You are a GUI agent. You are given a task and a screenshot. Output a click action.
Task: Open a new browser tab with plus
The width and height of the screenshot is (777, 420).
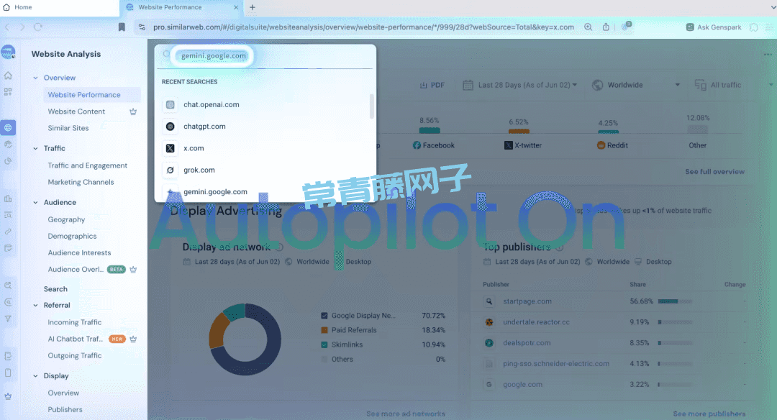pyautogui.click(x=253, y=7)
